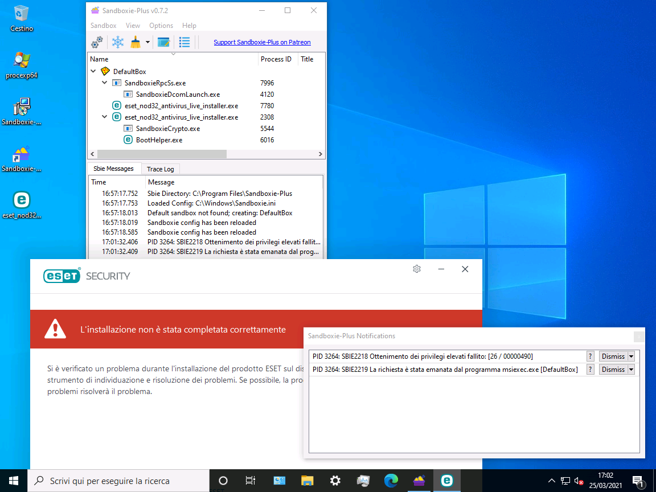Image resolution: width=656 pixels, height=492 pixels.
Task: Click the Time column header in messages
Action: 117,182
